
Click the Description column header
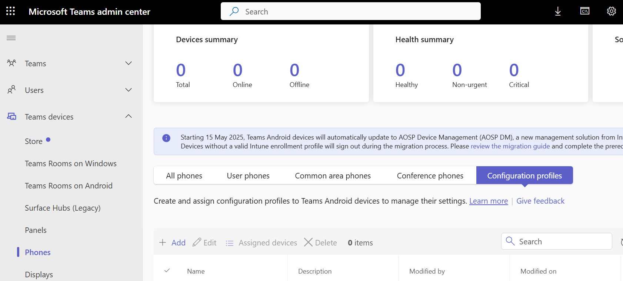(315, 271)
